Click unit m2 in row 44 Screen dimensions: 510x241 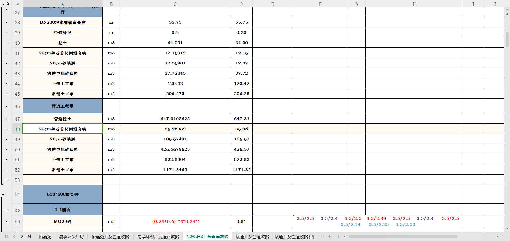tap(111, 83)
